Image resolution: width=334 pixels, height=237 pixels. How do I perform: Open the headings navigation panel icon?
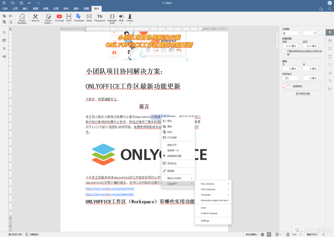click(4, 49)
